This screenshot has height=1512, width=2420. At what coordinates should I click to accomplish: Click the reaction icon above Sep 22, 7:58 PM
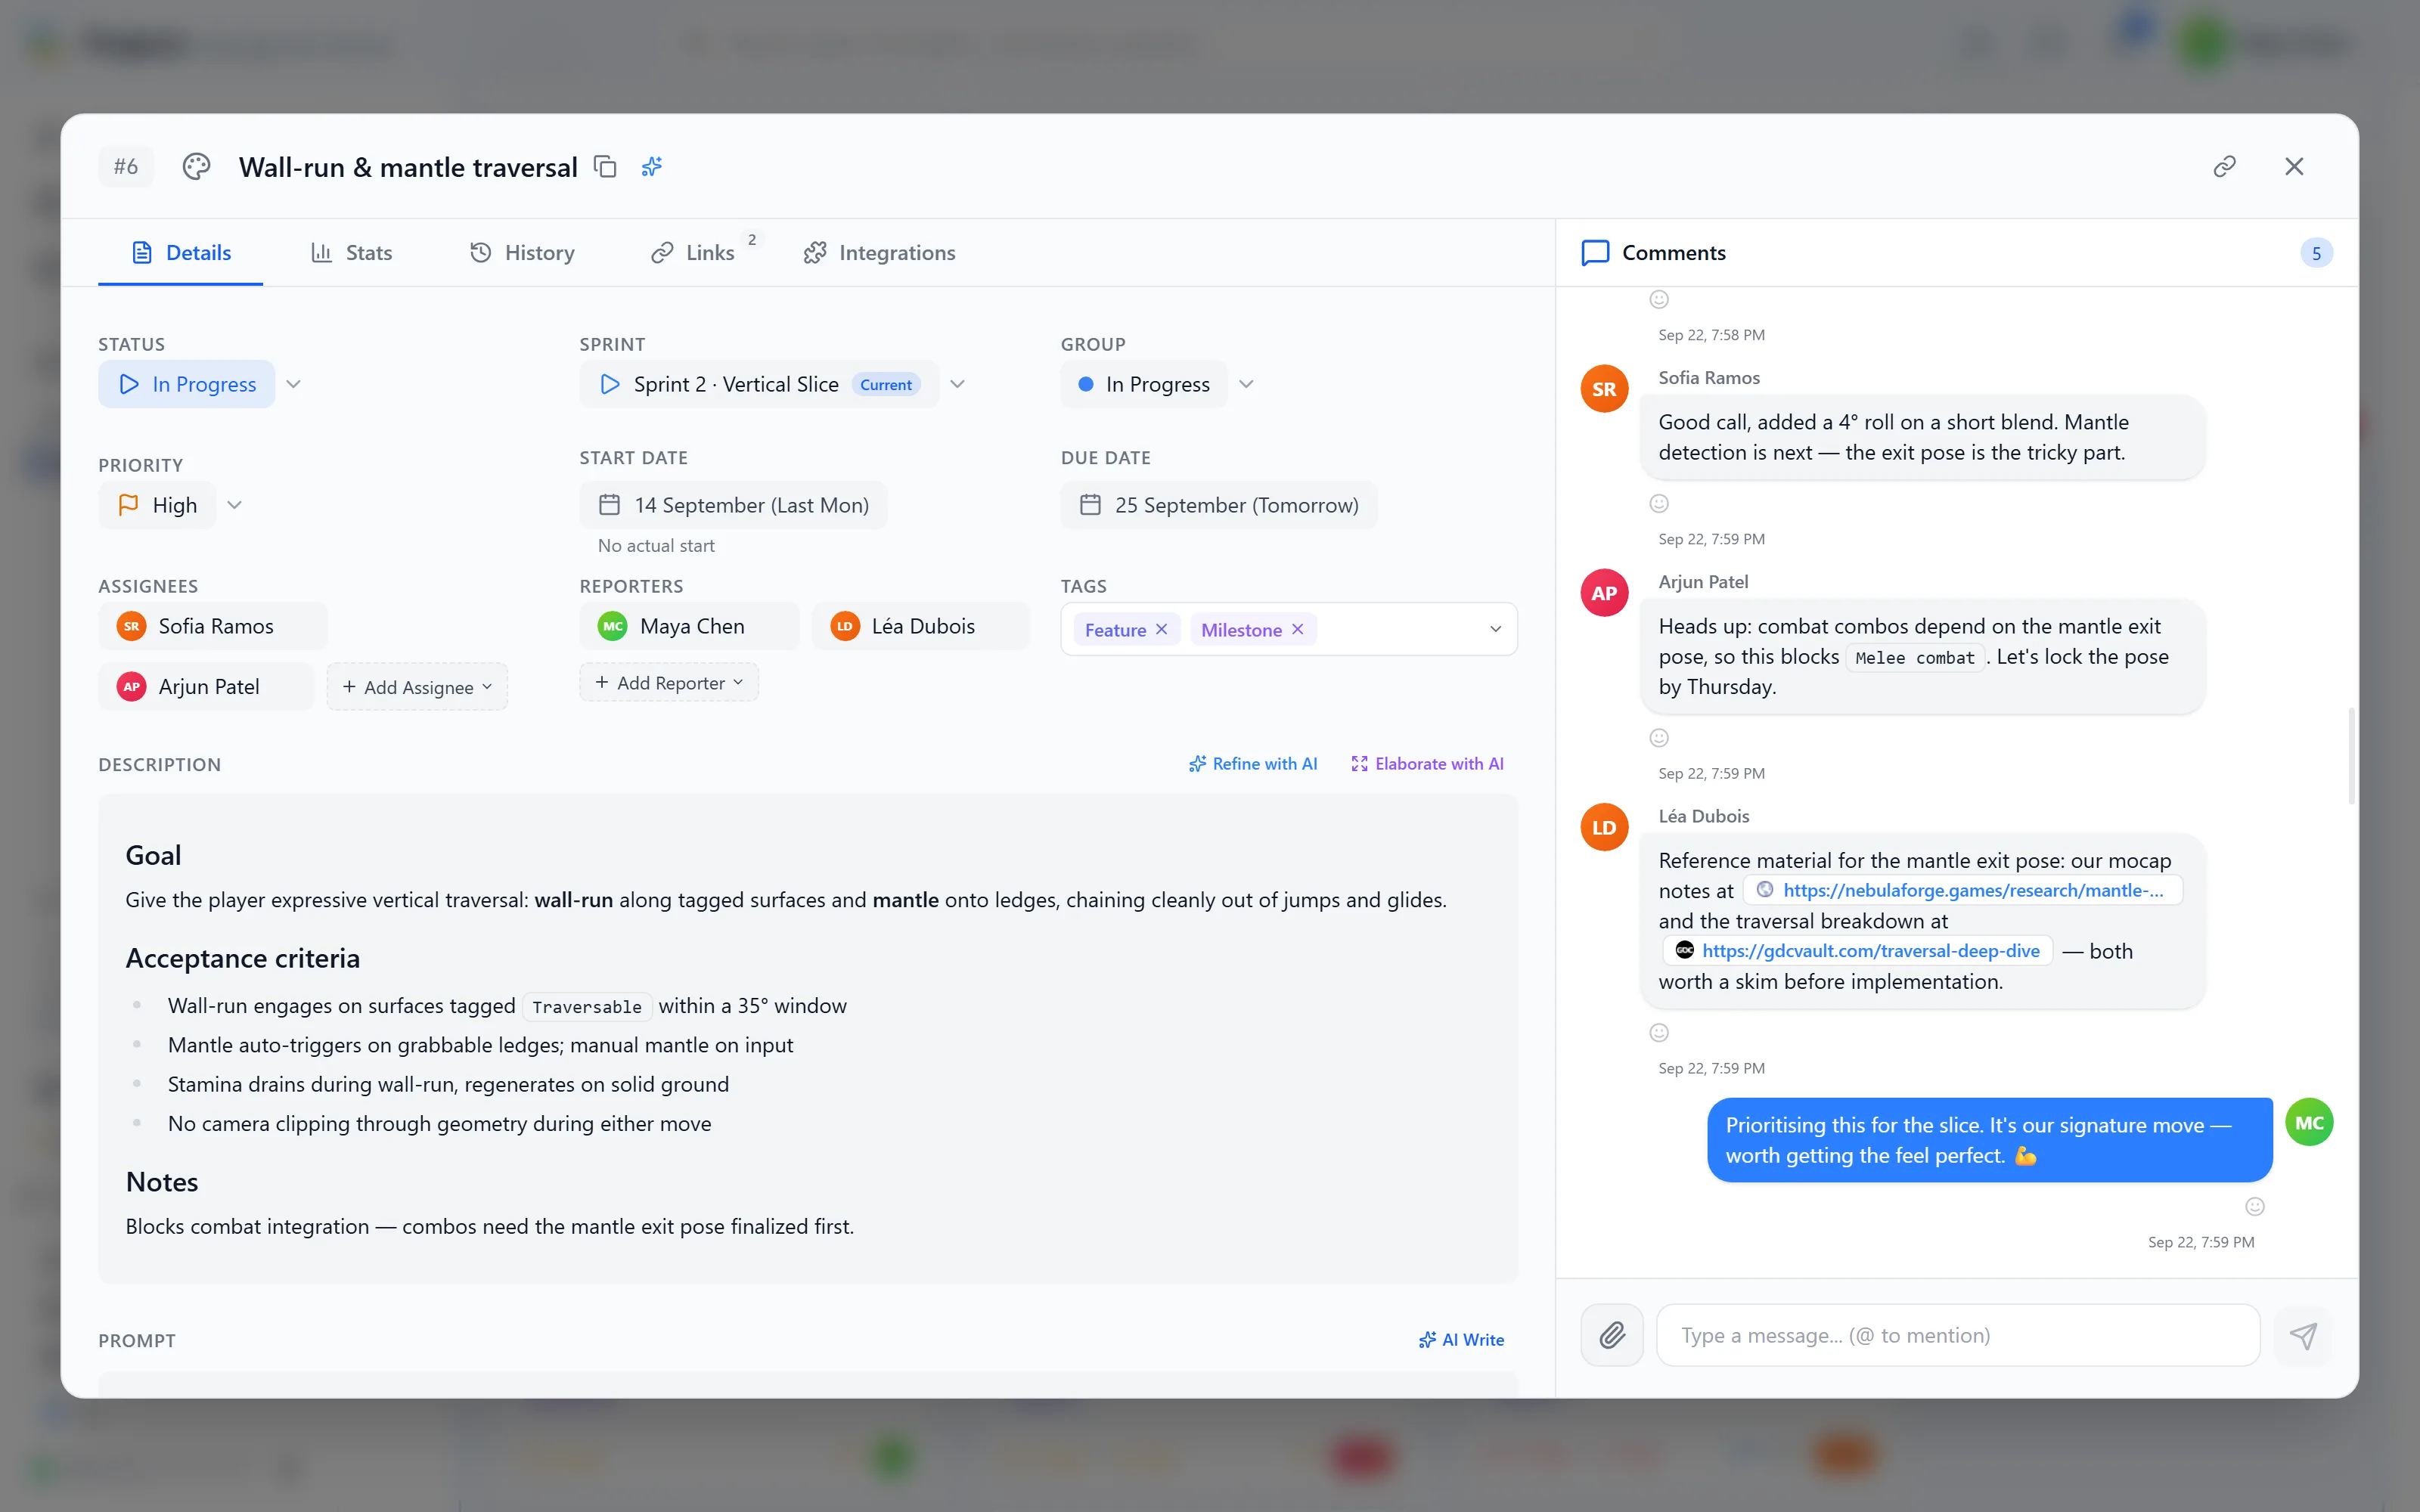(x=1659, y=300)
